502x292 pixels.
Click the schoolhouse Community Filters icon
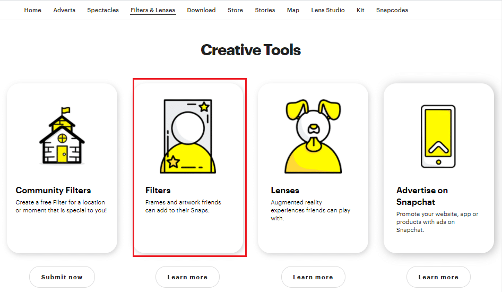[x=62, y=135]
